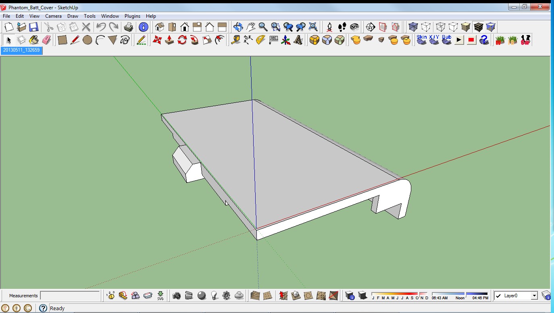Image resolution: width=554 pixels, height=313 pixels.
Task: Select the Circle drawing tool
Action: point(87,40)
